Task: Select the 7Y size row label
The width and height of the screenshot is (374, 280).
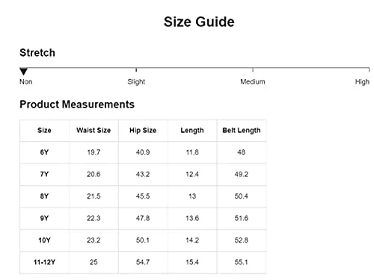Action: pos(44,174)
